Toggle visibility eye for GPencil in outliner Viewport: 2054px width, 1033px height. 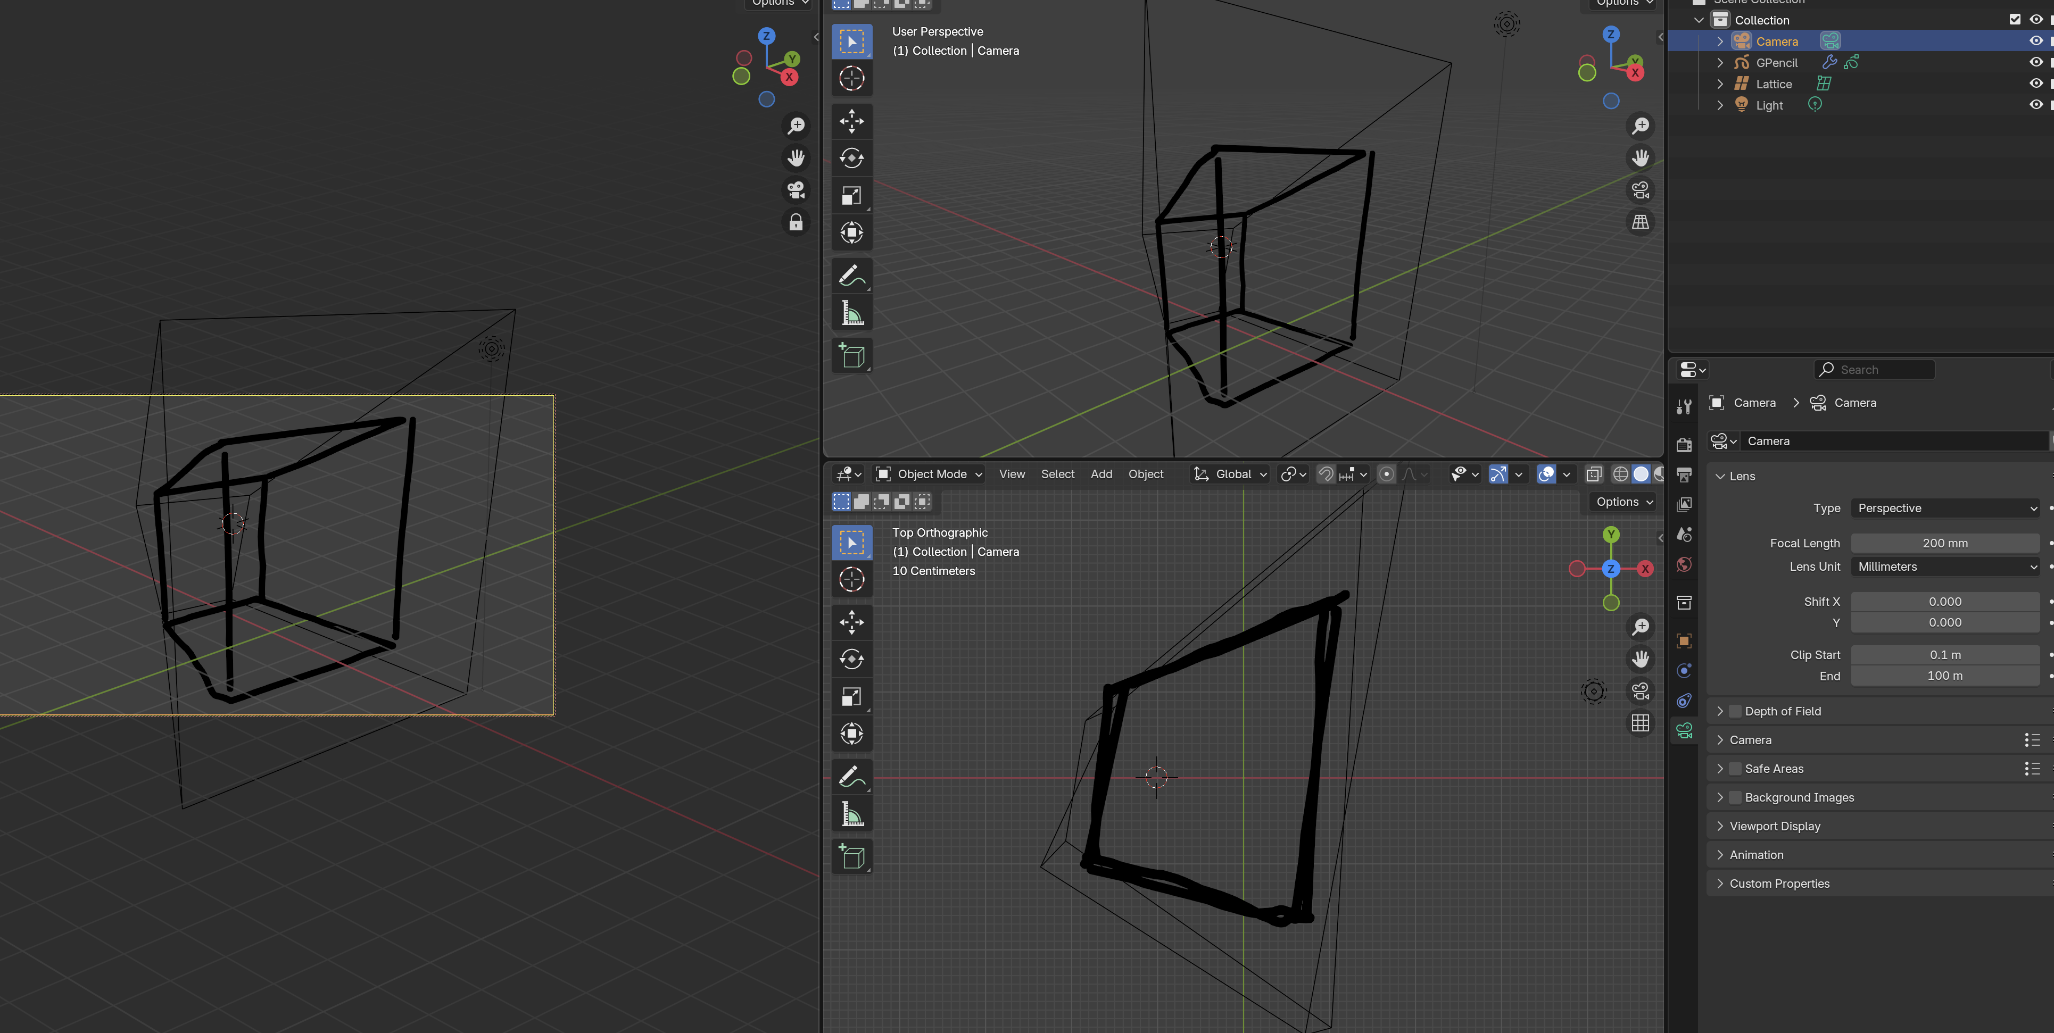(x=2036, y=62)
